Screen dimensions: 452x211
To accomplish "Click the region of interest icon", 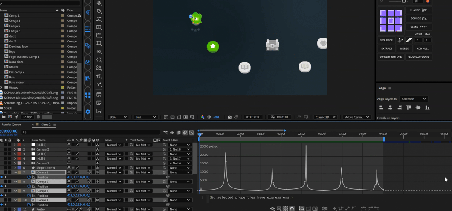I will (185, 117).
